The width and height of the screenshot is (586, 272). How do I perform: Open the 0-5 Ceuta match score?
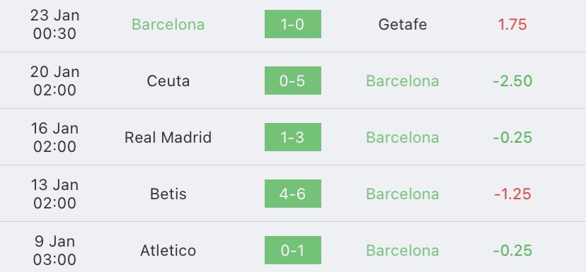(x=292, y=81)
